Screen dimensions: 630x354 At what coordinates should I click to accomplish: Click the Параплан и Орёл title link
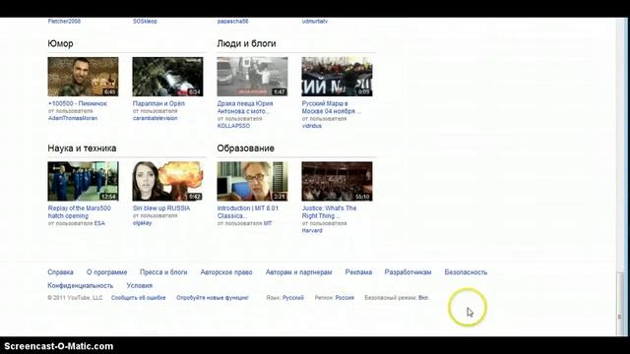pos(158,103)
